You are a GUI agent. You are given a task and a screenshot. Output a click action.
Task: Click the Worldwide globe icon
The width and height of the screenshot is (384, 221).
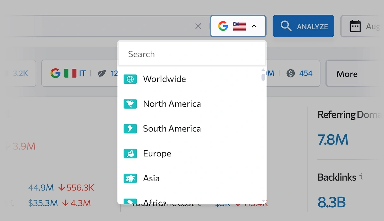(130, 79)
